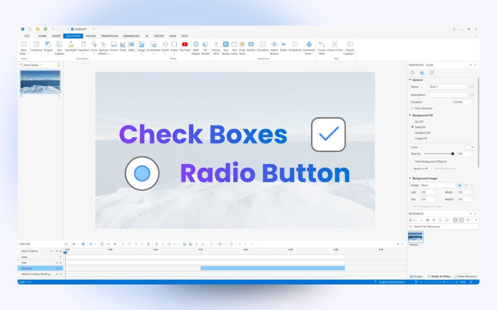The width and height of the screenshot is (497, 310).
Task: Insert a Chart
Action: [x=123, y=46]
